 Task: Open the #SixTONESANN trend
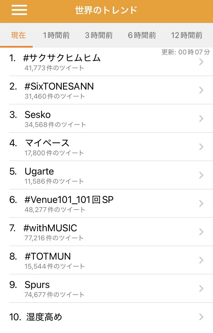pyautogui.click(x=59, y=86)
